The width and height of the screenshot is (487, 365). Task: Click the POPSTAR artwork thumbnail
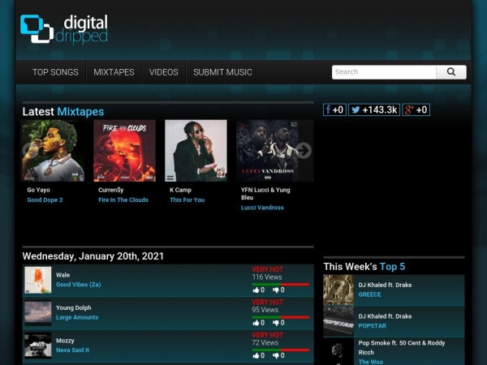click(x=338, y=321)
